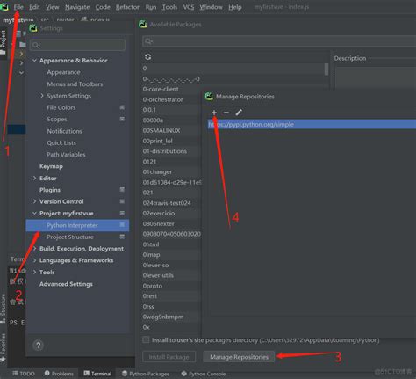Open the Project tool window sidebar
This screenshot has height=379, width=416.
[x=3, y=42]
